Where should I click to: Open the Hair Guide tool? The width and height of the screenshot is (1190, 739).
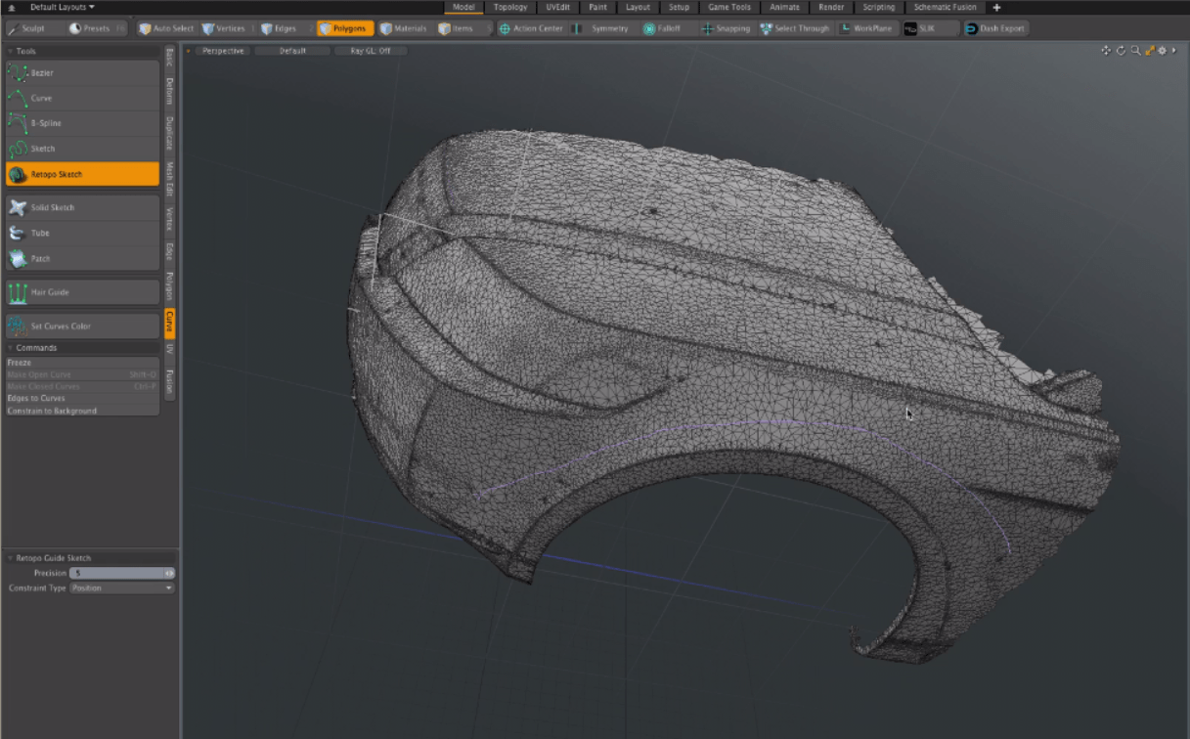81,292
